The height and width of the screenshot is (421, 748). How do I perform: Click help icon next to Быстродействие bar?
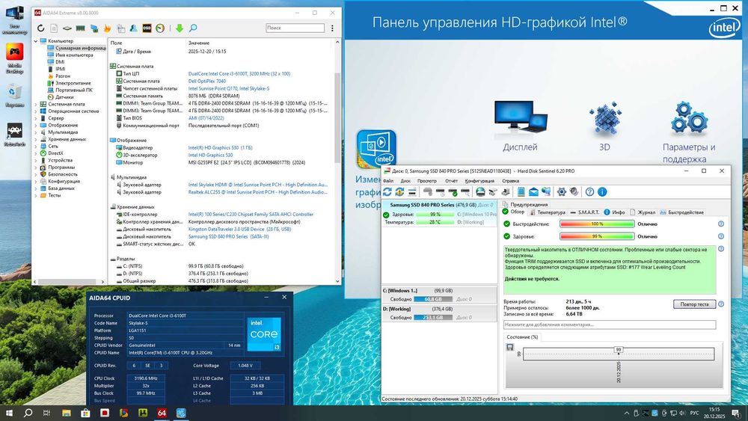(x=721, y=224)
